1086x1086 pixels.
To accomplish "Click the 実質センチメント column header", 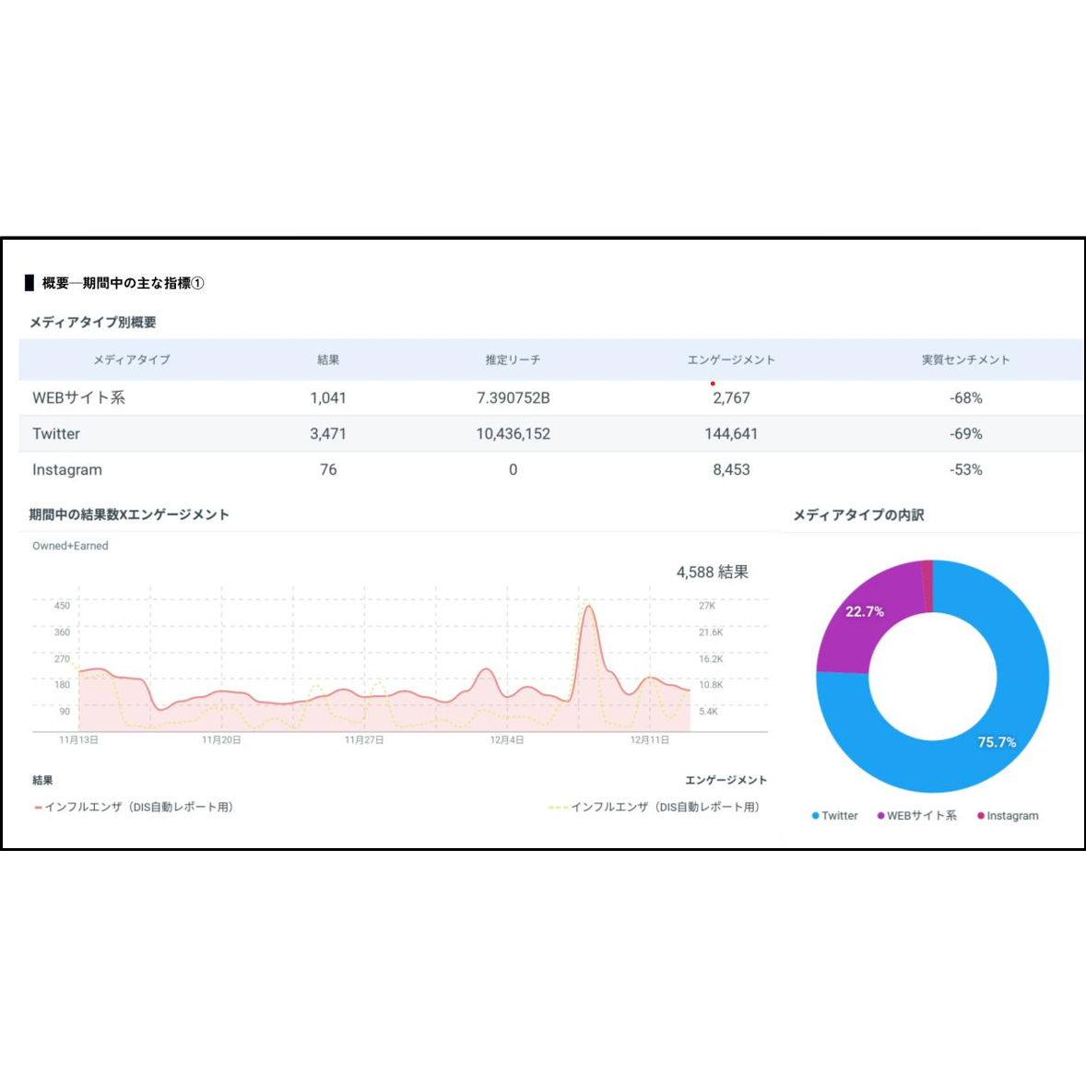I will coord(965,360).
